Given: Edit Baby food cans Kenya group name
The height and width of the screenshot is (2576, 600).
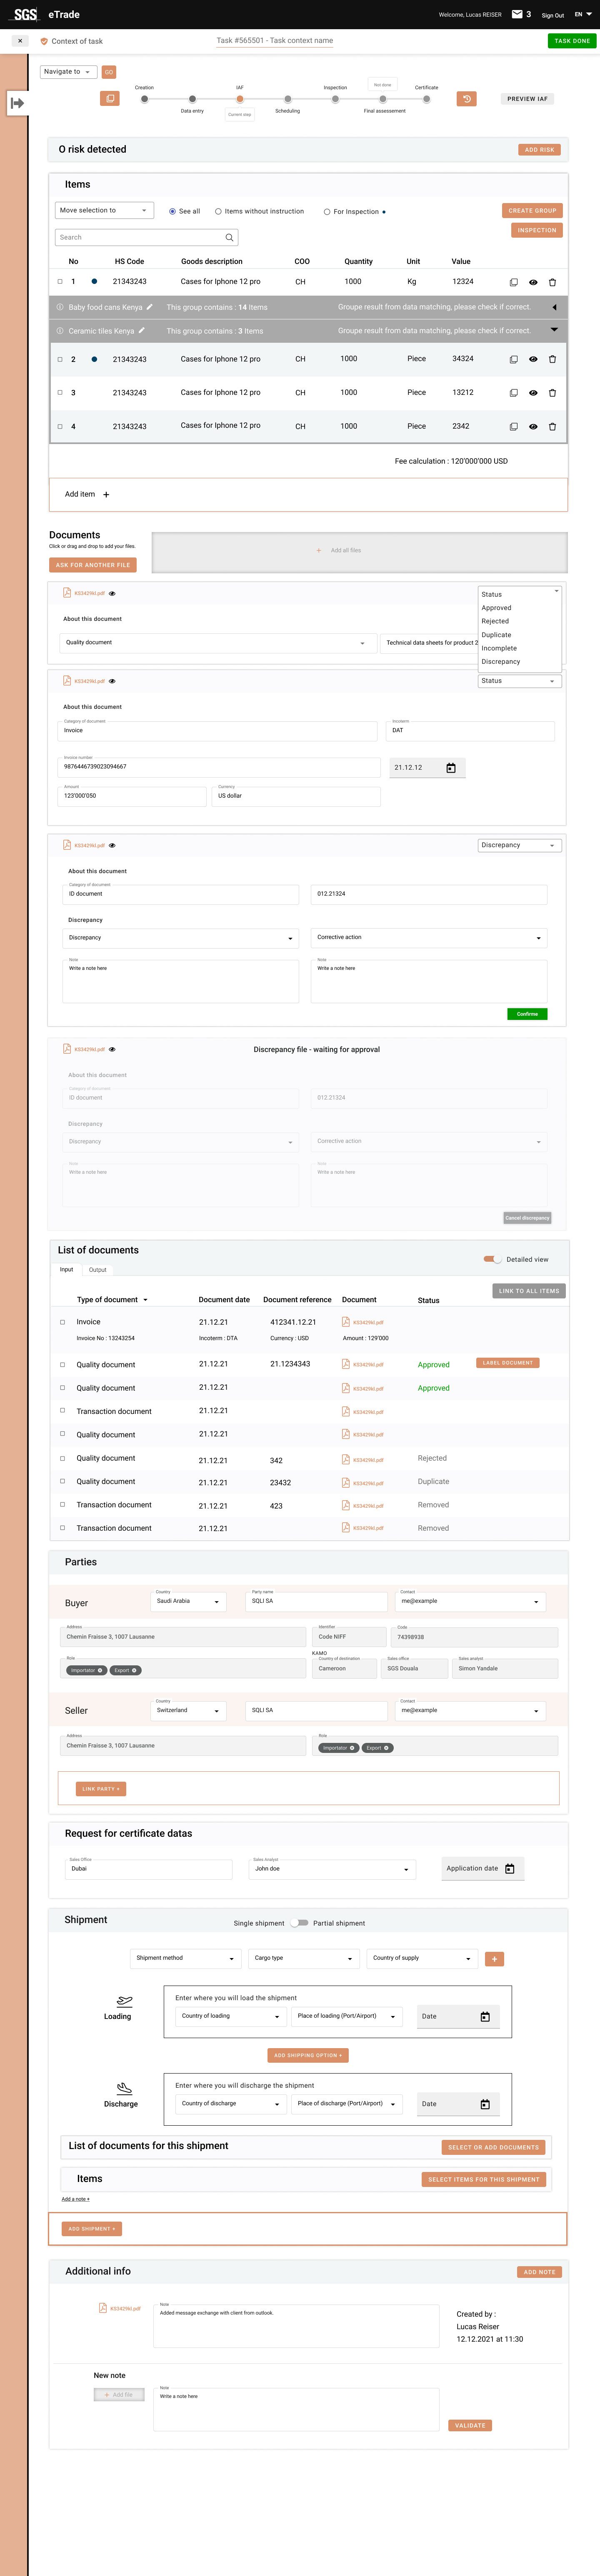Looking at the screenshot, I should tap(150, 307).
